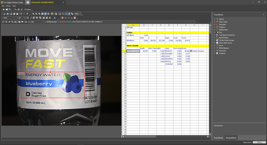
Task: Expand the Vision Tools function category
Action: pos(215,22)
